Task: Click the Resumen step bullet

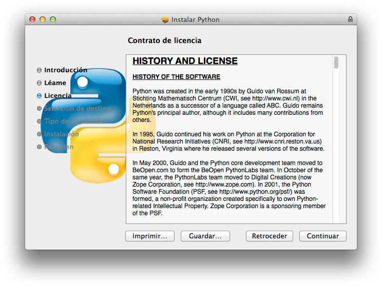Action: point(39,147)
